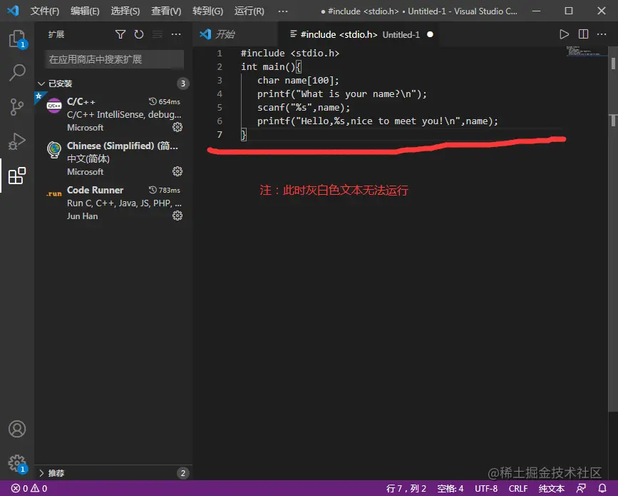Place cursor on the #include <stdio.h> line
The height and width of the screenshot is (496, 618).
(x=289, y=54)
